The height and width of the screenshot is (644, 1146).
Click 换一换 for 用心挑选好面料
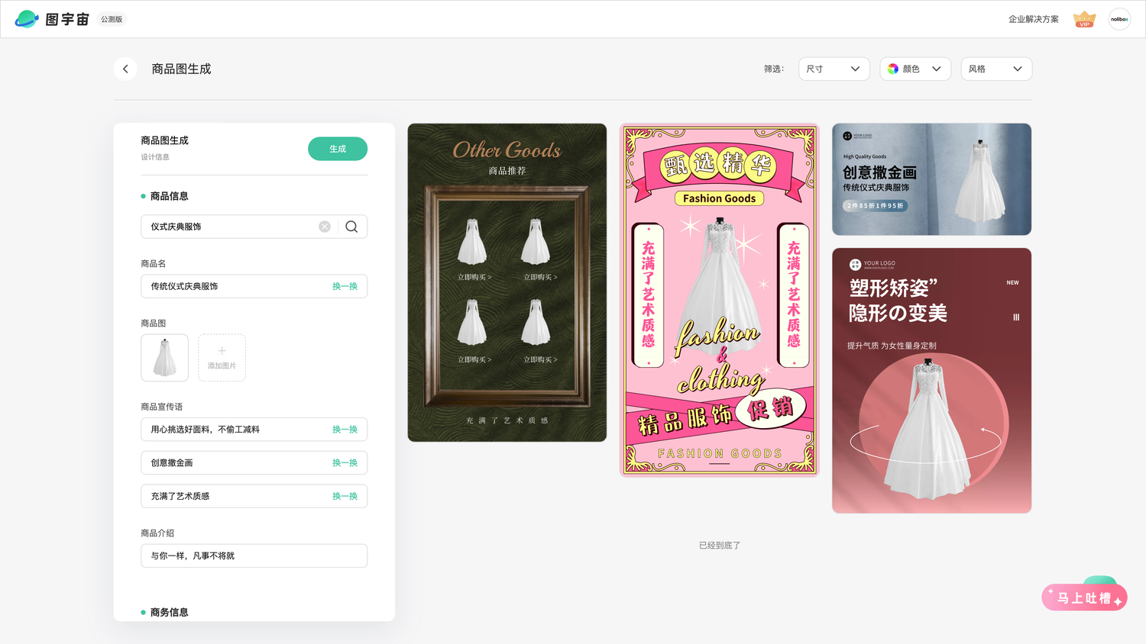[x=345, y=430]
